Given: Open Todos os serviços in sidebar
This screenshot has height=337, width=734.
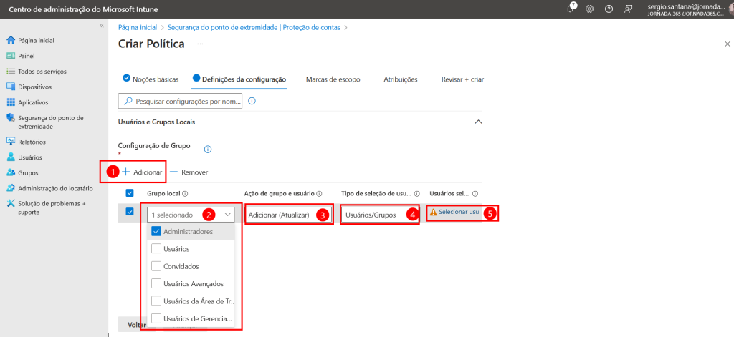Looking at the screenshot, I should 42,72.
